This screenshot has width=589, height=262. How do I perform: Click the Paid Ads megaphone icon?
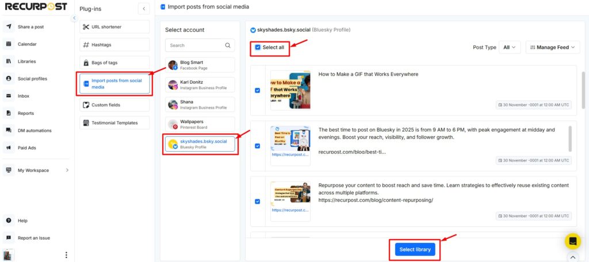(9, 148)
